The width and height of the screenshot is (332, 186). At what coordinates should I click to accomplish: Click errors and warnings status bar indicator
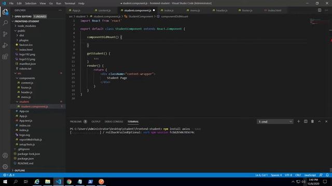coord(9,175)
